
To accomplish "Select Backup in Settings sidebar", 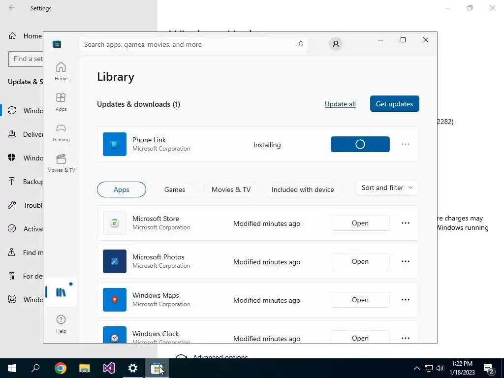I will [x=25, y=182].
